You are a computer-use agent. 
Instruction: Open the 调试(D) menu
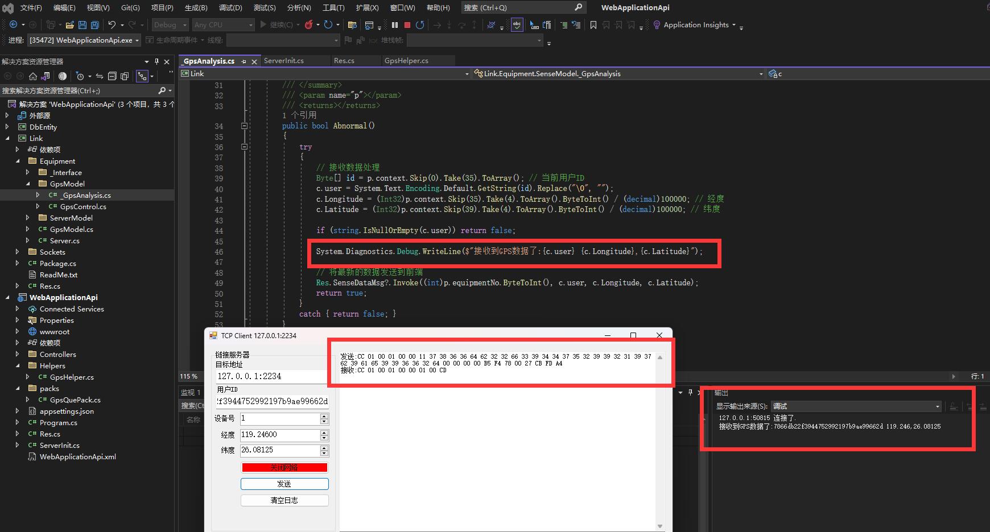230,7
